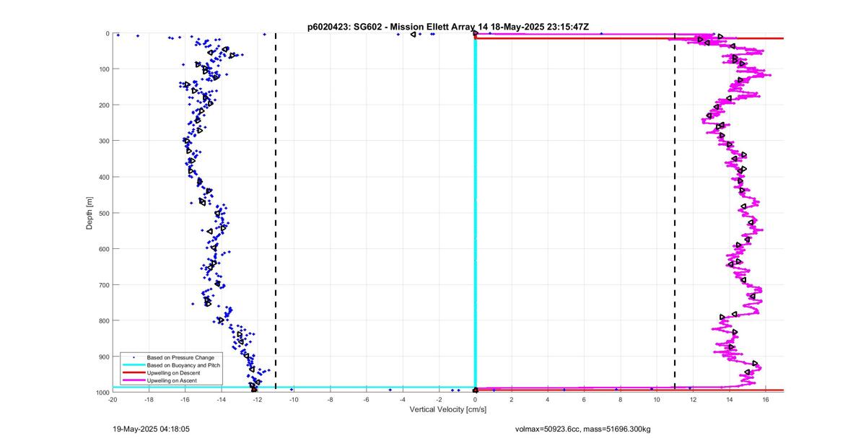Click the "600" depth tick label
The width and height of the screenshot is (866, 441).
point(103,248)
